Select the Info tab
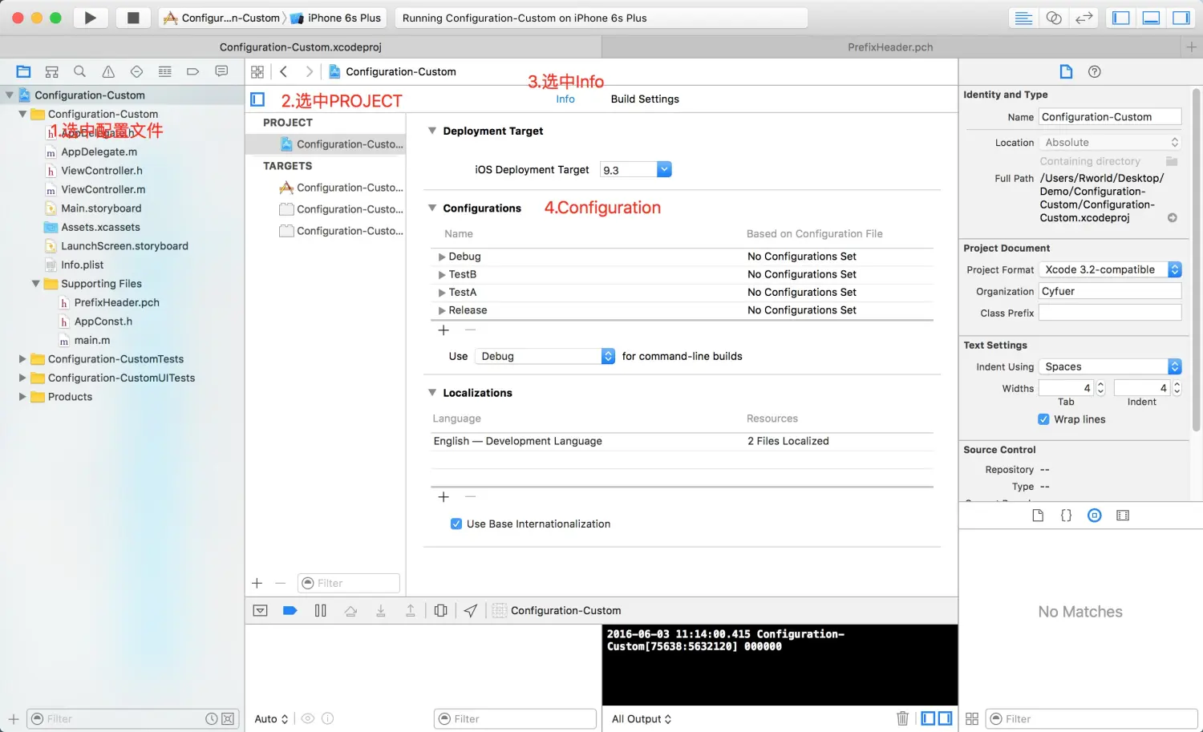The height and width of the screenshot is (732, 1203). [565, 99]
